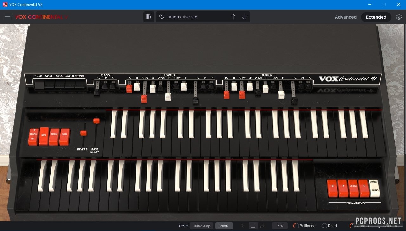Click the Upper 1' white drawbar
This screenshot has width=406, height=231.
pyautogui.click(x=281, y=95)
